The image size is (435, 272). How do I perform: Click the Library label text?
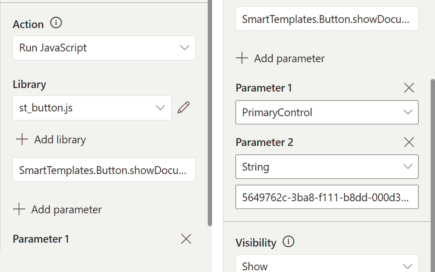(x=29, y=84)
